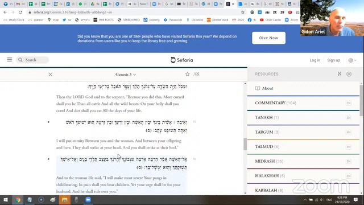Image resolution: width=364 pixels, height=205 pixels.
Task: Click the ENG input language indicator
Action: click(329, 200)
